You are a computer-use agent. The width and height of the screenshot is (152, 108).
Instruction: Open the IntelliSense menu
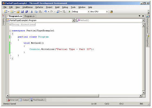28,7
